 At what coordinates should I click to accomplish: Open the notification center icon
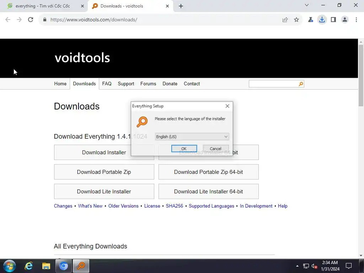(349, 266)
